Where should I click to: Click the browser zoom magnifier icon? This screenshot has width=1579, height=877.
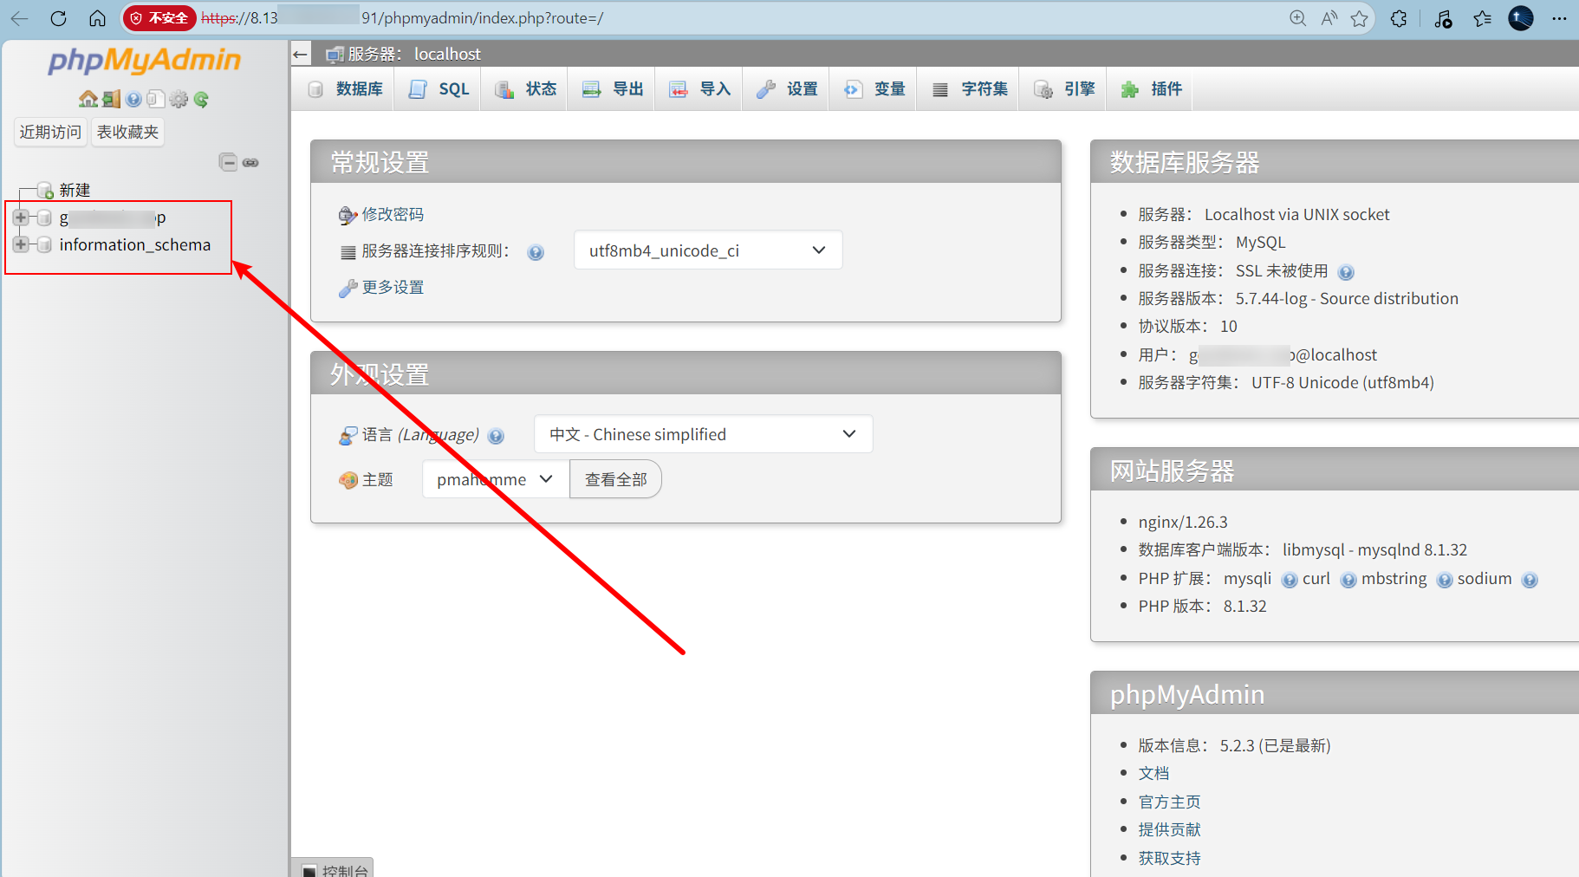1297,18
